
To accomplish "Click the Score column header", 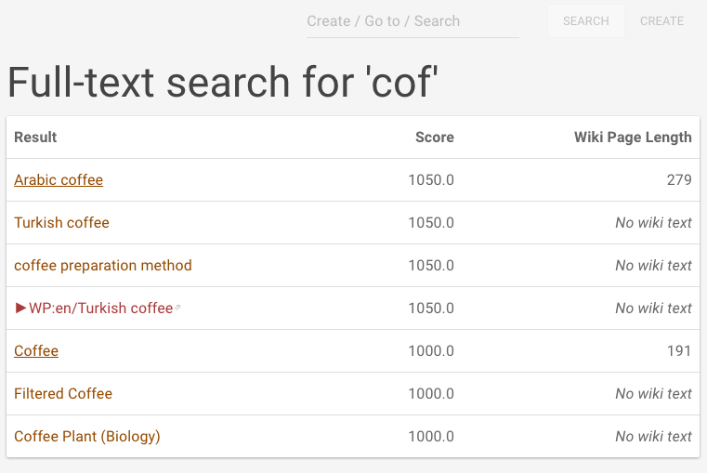I will pos(434,138).
